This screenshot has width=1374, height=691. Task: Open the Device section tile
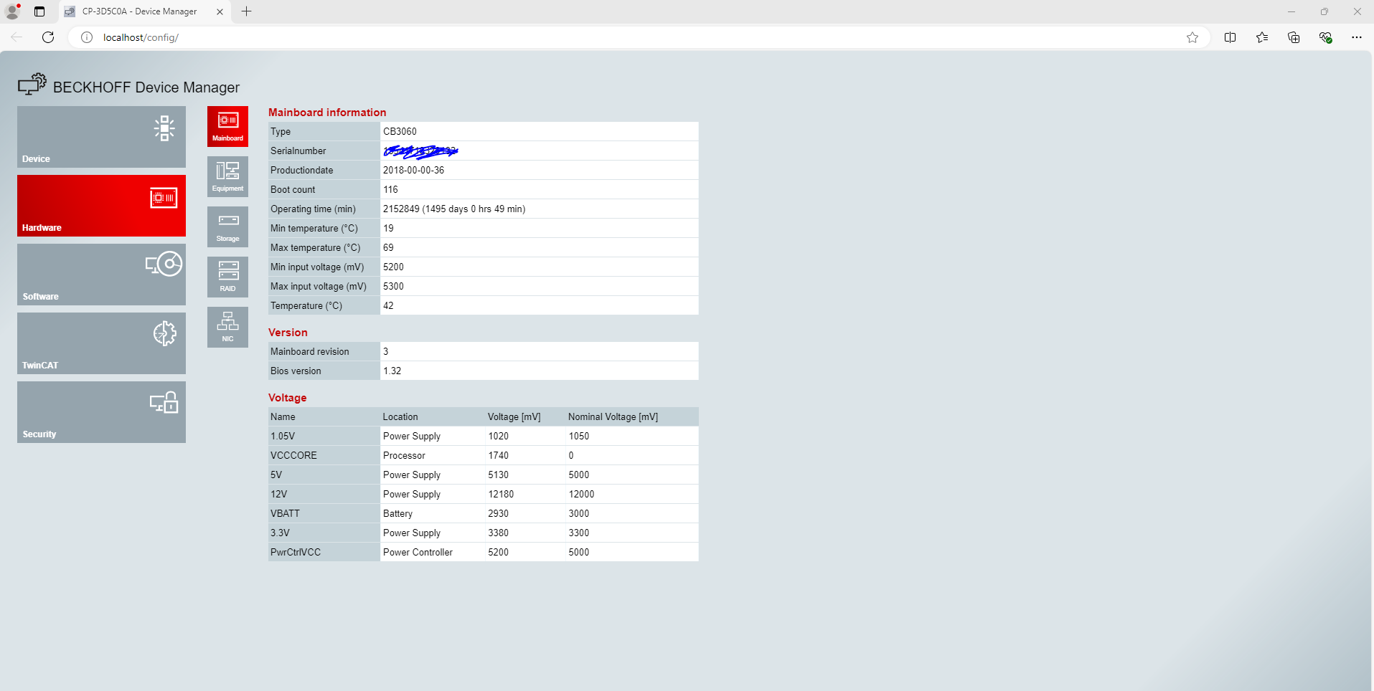click(x=101, y=137)
